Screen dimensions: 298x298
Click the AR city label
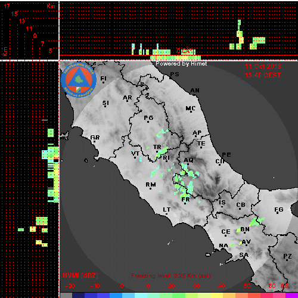[128, 98]
